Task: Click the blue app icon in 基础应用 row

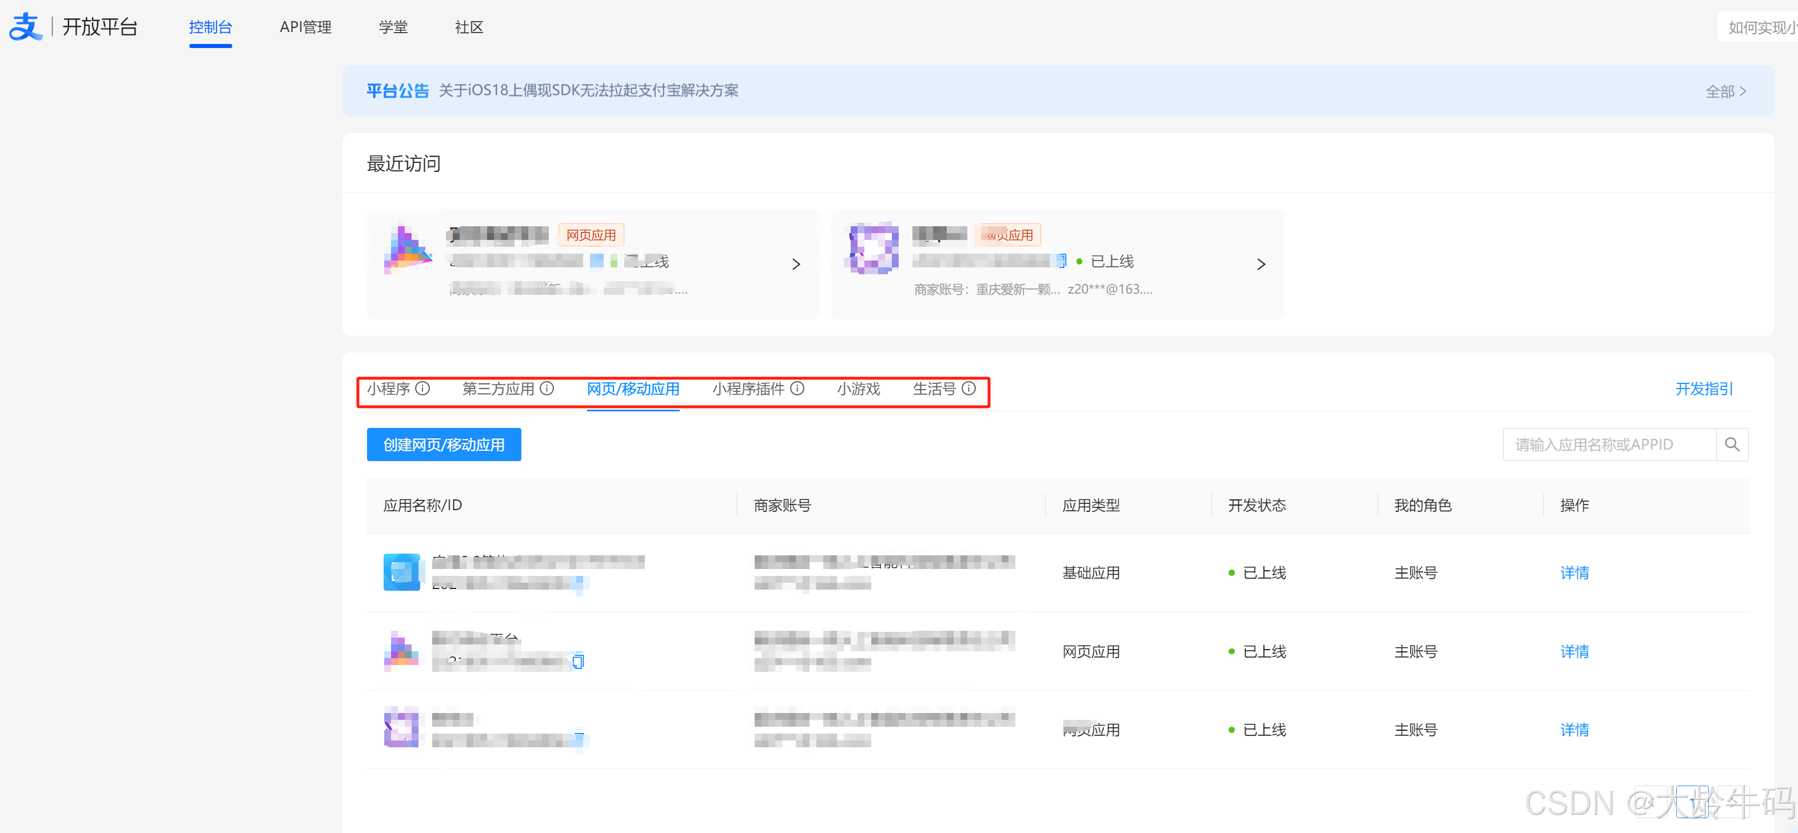Action: [402, 572]
